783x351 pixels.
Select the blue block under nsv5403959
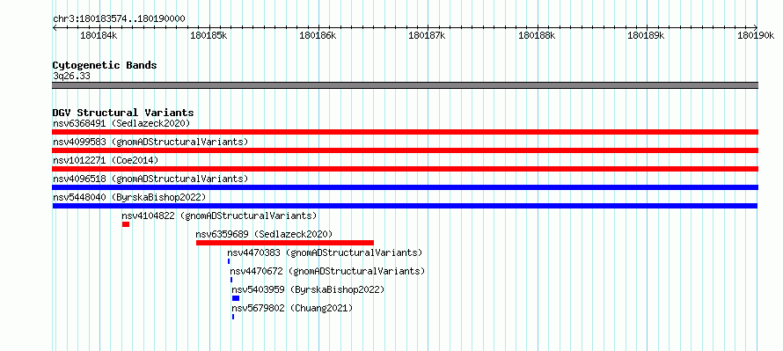pos(236,298)
